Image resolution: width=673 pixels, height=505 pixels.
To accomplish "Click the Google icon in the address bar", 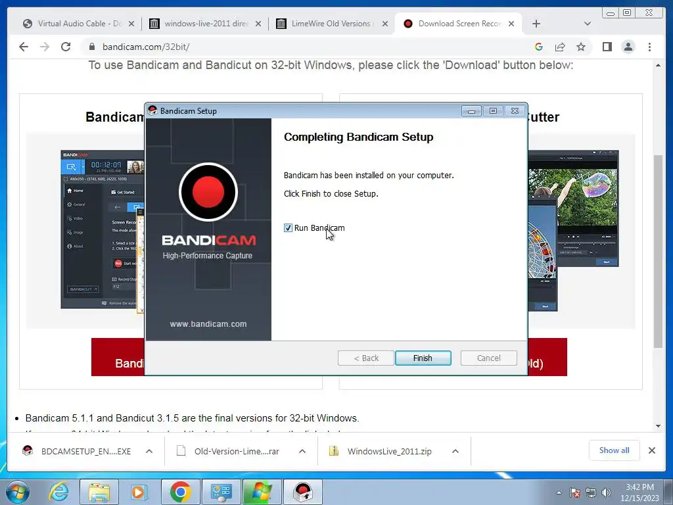I will (539, 47).
